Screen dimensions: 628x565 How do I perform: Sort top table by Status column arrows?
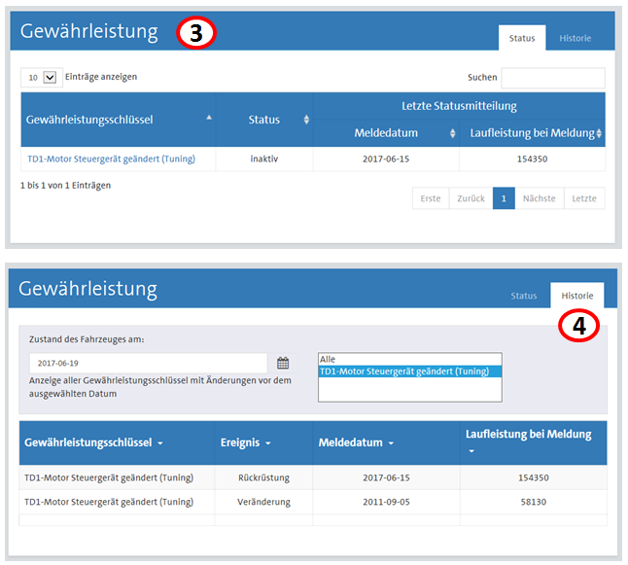[x=306, y=120]
